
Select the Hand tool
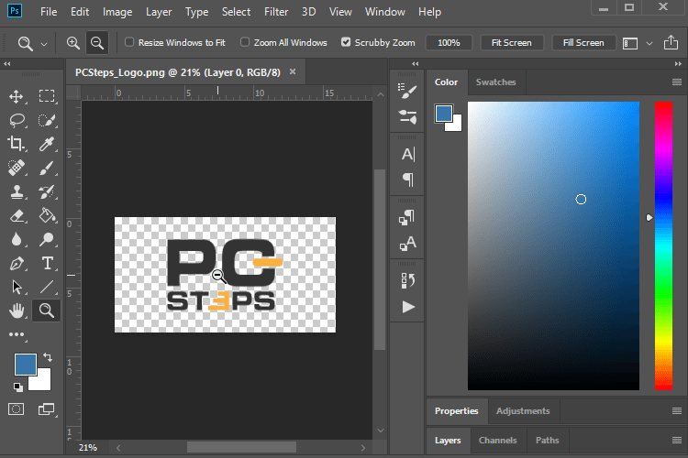click(17, 311)
